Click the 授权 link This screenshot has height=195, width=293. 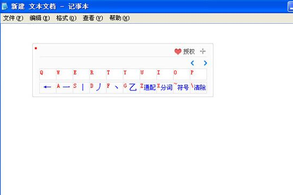(x=189, y=52)
